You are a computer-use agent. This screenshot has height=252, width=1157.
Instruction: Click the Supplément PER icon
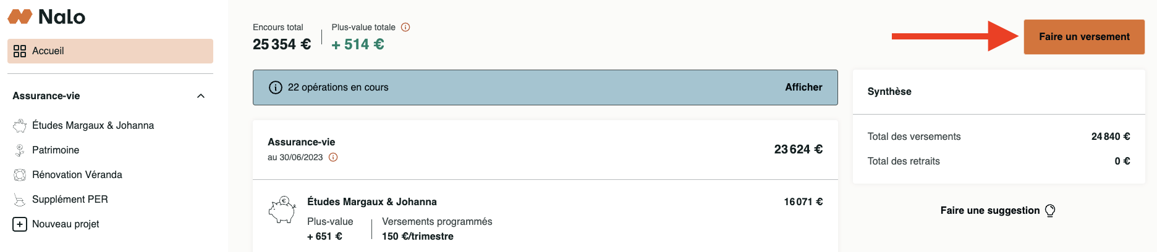point(20,200)
